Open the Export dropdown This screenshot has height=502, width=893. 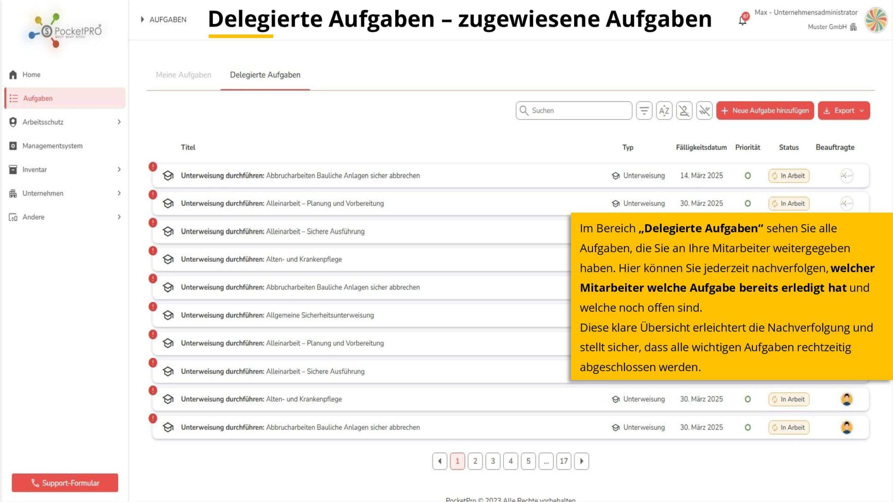click(x=844, y=111)
